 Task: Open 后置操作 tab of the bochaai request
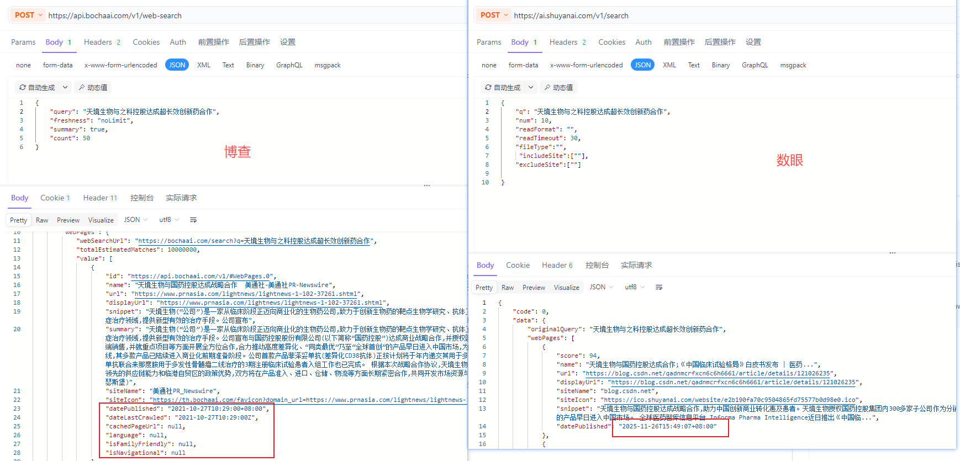pyautogui.click(x=255, y=42)
